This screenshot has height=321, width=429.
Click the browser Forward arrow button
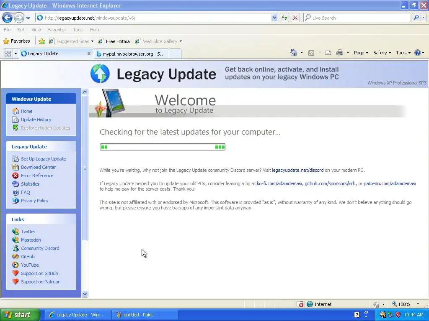[19, 18]
